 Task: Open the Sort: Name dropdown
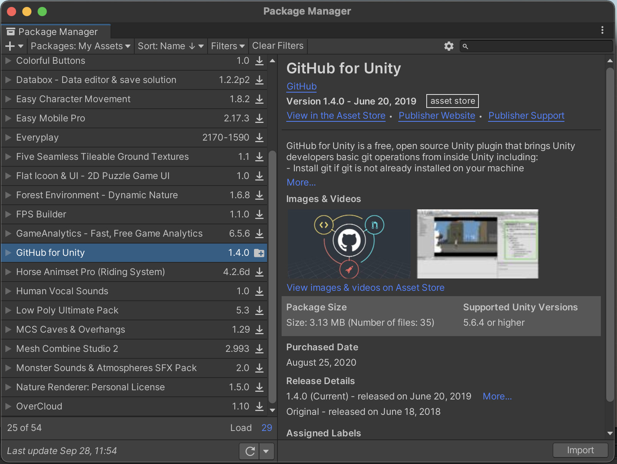(x=171, y=46)
